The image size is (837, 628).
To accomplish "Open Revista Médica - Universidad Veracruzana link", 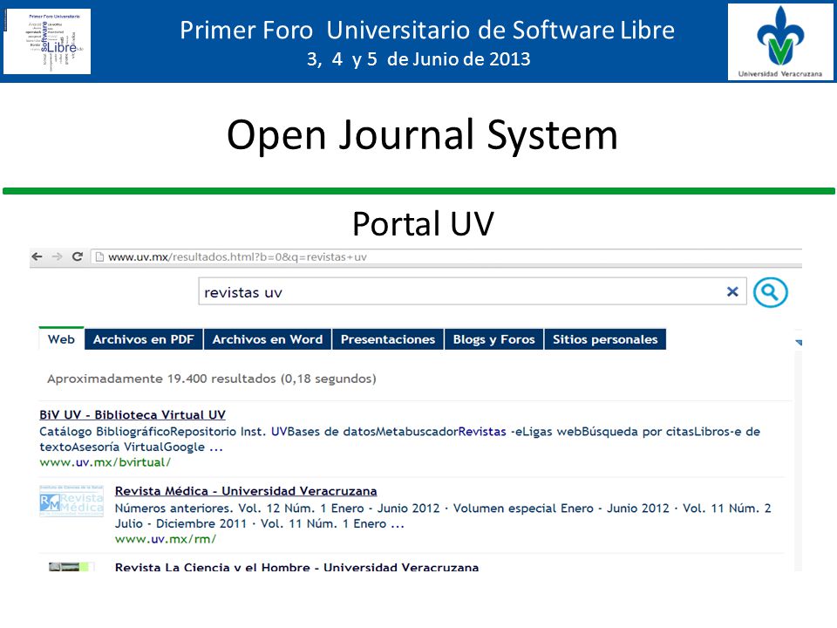I will [x=246, y=491].
